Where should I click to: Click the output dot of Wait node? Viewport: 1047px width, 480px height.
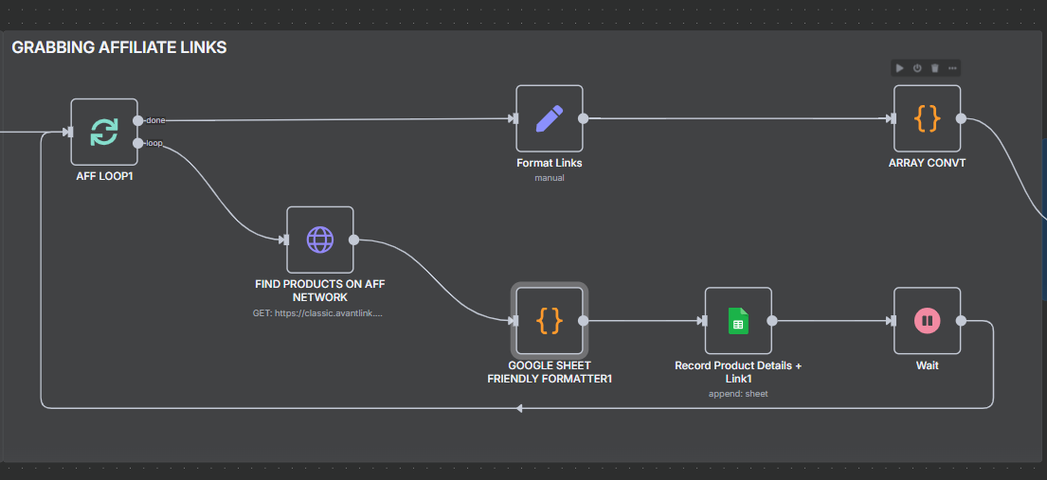(961, 320)
